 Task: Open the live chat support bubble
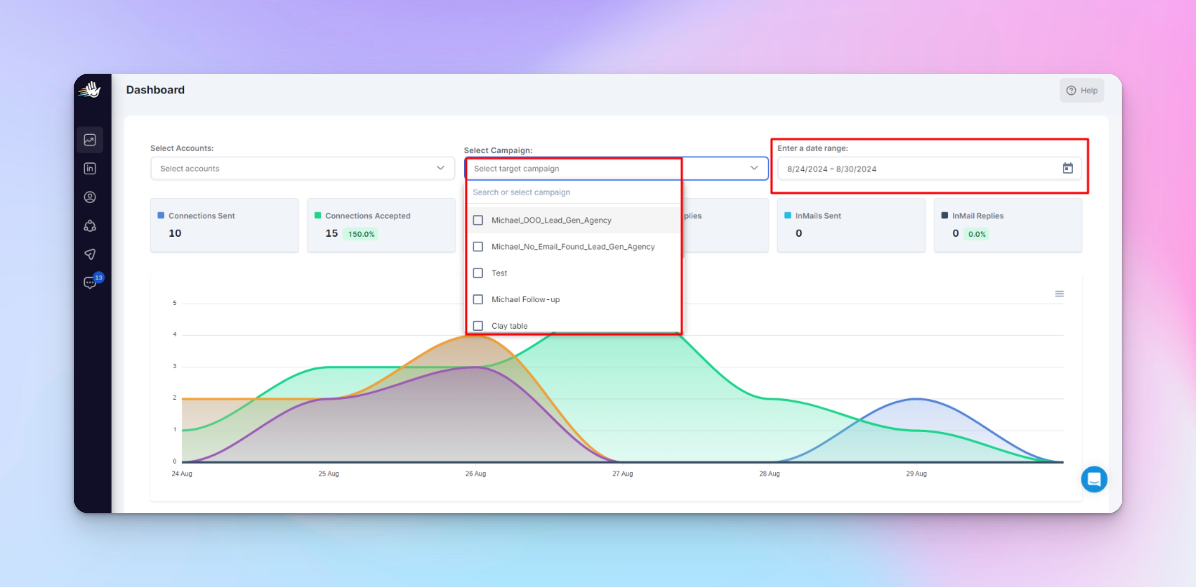(x=1094, y=479)
